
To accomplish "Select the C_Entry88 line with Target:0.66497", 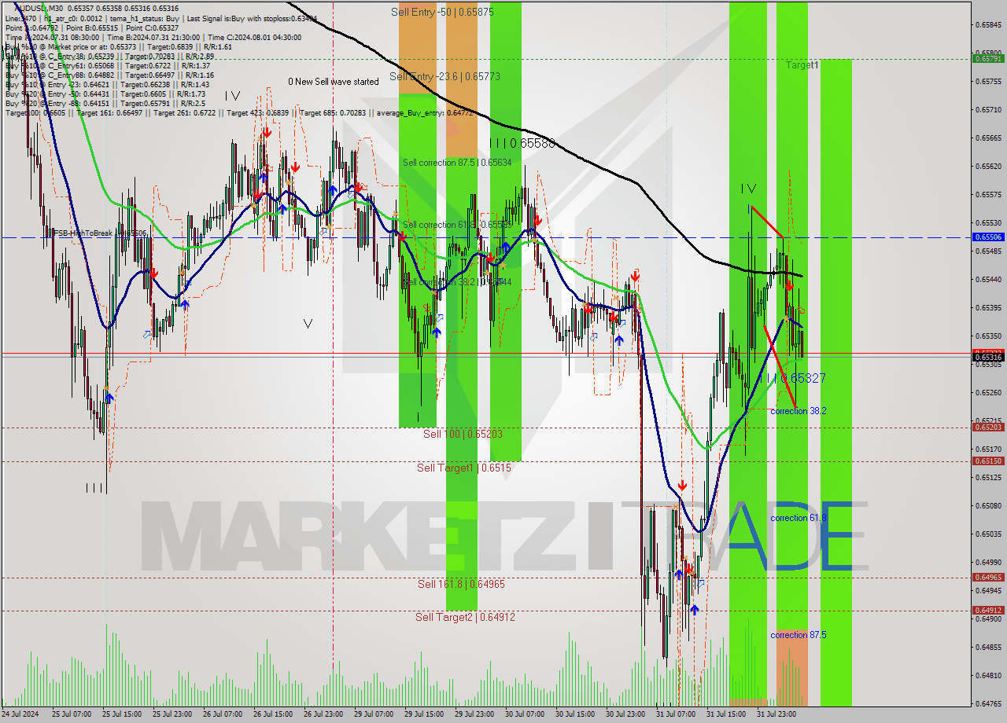I will coord(109,75).
